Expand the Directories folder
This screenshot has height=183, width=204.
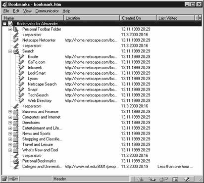coord(10,123)
